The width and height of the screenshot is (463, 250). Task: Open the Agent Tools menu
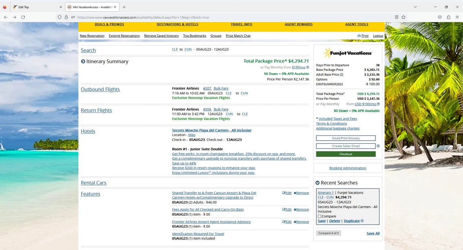pos(357,24)
